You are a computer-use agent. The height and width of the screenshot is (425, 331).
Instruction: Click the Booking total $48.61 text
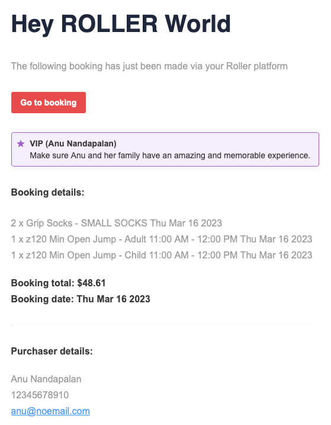(x=58, y=283)
